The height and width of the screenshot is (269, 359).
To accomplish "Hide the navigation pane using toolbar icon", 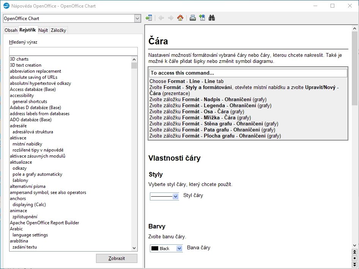I will coord(148,17).
